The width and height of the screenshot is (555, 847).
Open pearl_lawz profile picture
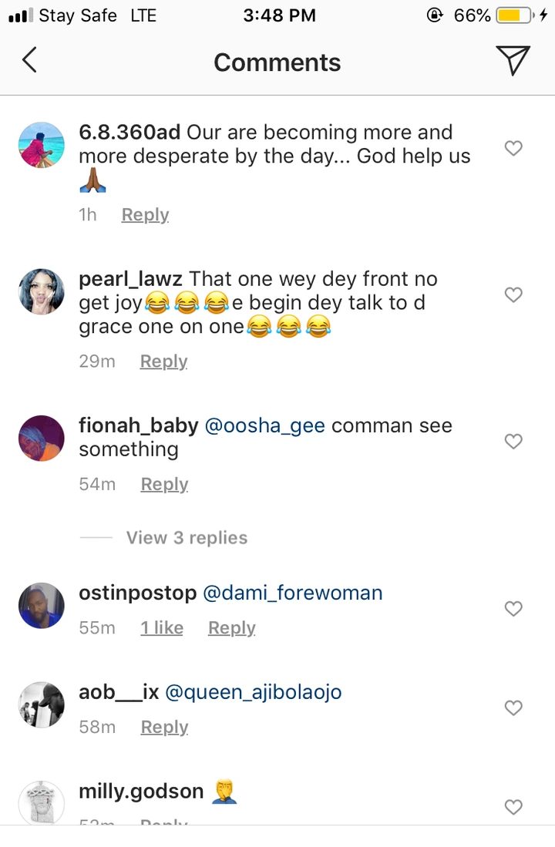pyautogui.click(x=41, y=292)
